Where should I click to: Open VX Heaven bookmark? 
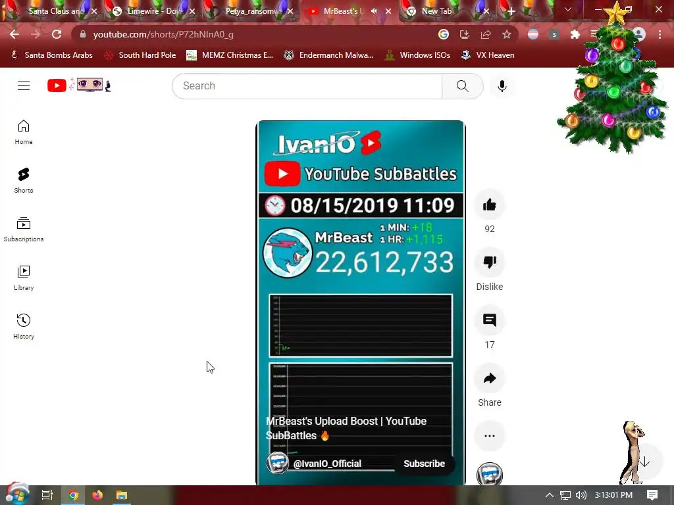(488, 55)
